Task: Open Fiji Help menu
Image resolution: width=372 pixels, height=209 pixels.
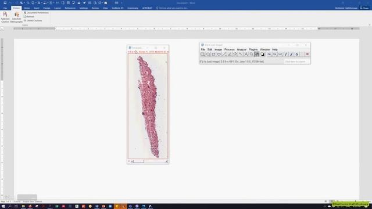Action: coord(275,49)
